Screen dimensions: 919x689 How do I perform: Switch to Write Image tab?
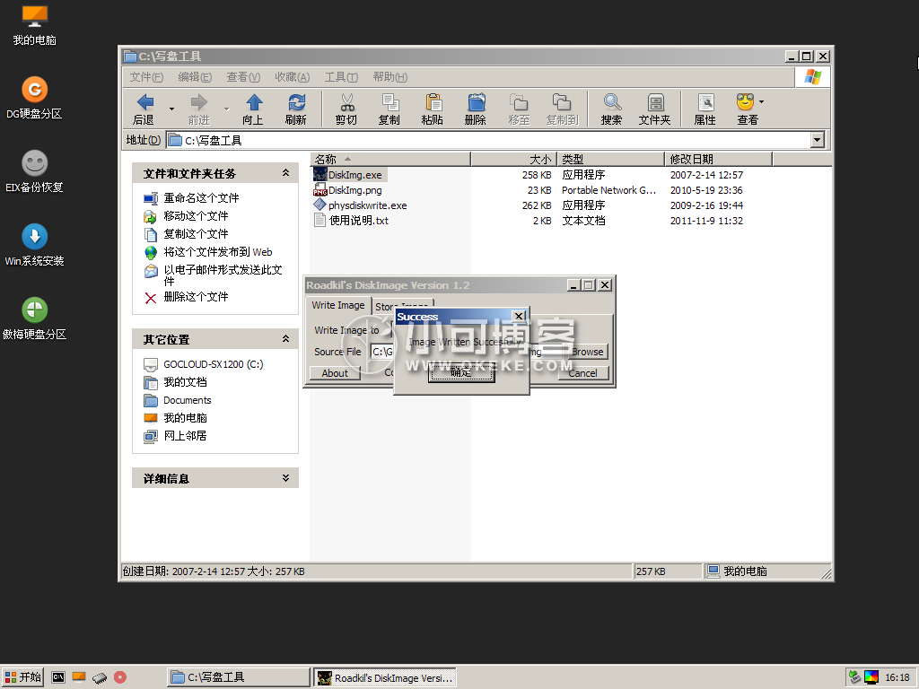(338, 305)
